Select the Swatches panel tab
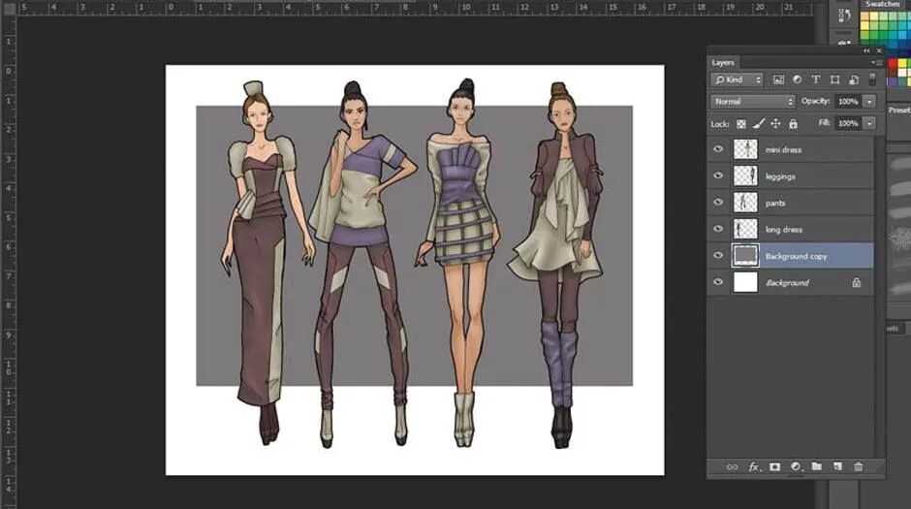 pyautogui.click(x=883, y=4)
